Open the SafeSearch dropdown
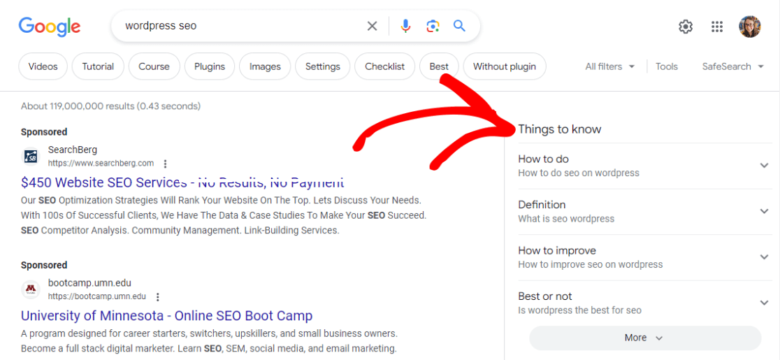The width and height of the screenshot is (780, 360). (726, 66)
